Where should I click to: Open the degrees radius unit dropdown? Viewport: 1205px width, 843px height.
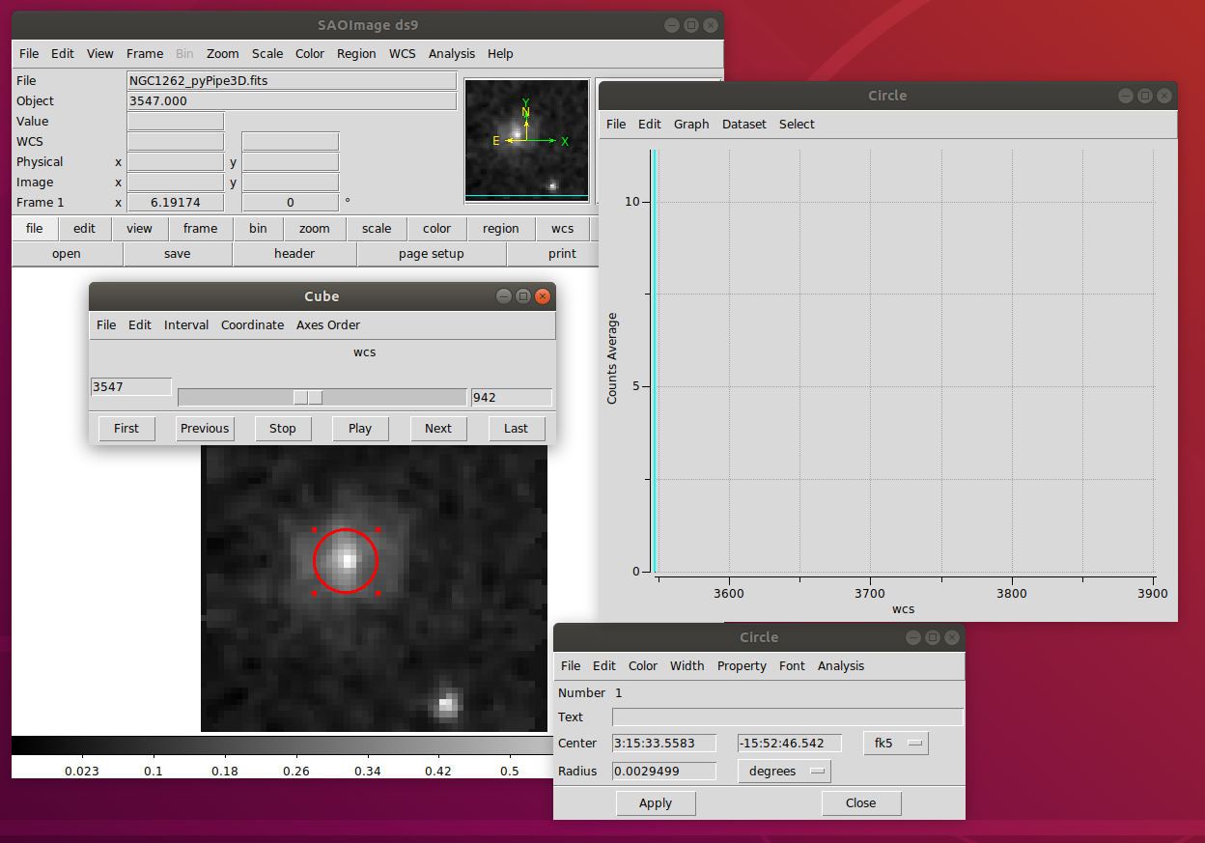(x=784, y=772)
